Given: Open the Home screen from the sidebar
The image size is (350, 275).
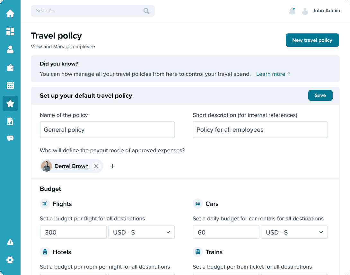Looking at the screenshot, I should pyautogui.click(x=10, y=13).
